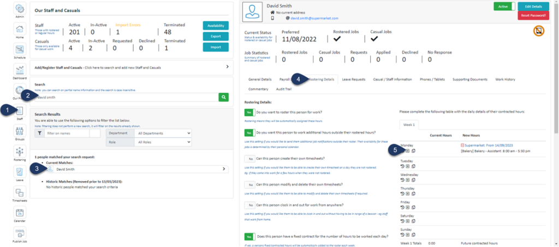The image size is (559, 247).
Task: Add hours with Tuesday's plus icon
Action: click(x=408, y=166)
